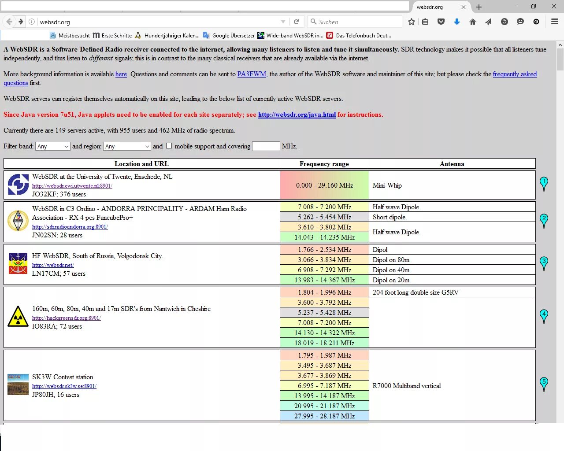564x451 pixels.
Task: Click the 1.766 - 2.534 MHz cell
Action: click(x=324, y=249)
